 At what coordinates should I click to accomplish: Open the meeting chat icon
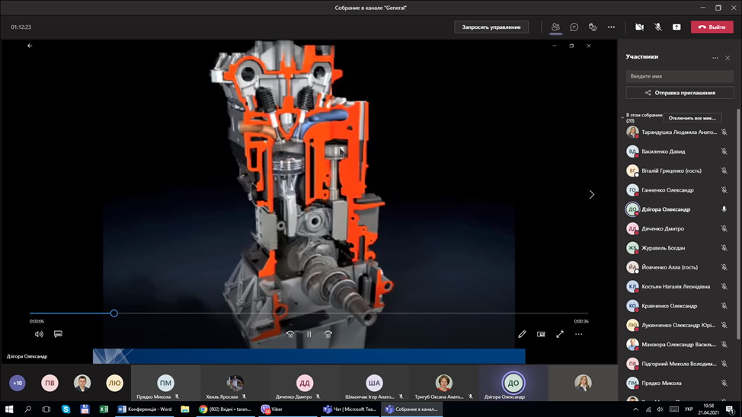(x=574, y=27)
